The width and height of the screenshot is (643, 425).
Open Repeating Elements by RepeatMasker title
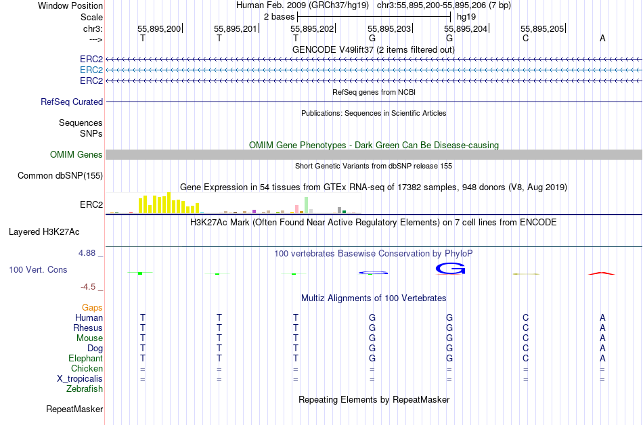click(374, 400)
